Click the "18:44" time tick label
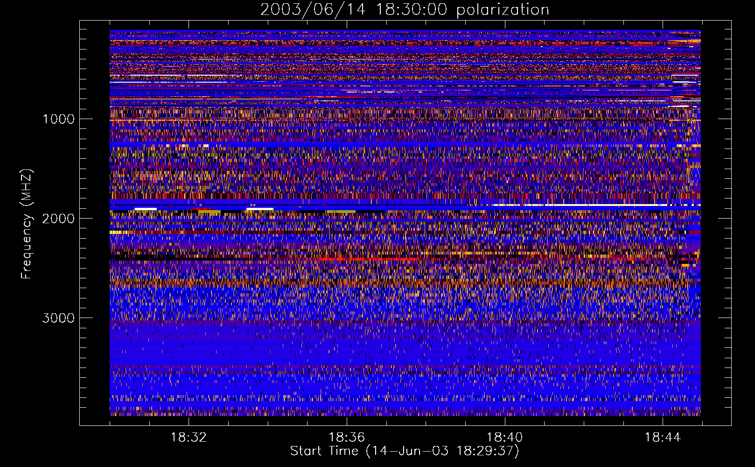The height and width of the screenshot is (467, 755). 663,438
